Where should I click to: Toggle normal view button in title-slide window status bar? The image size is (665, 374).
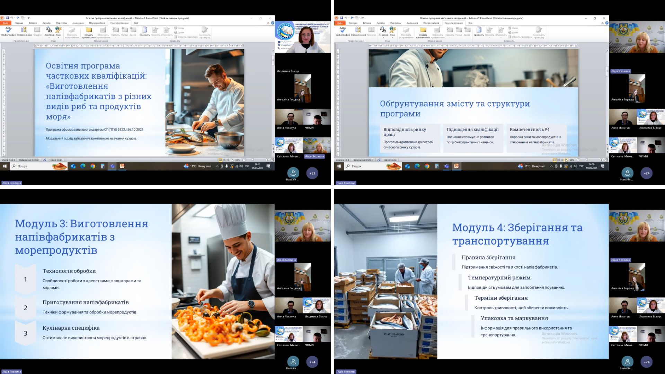tap(220, 160)
